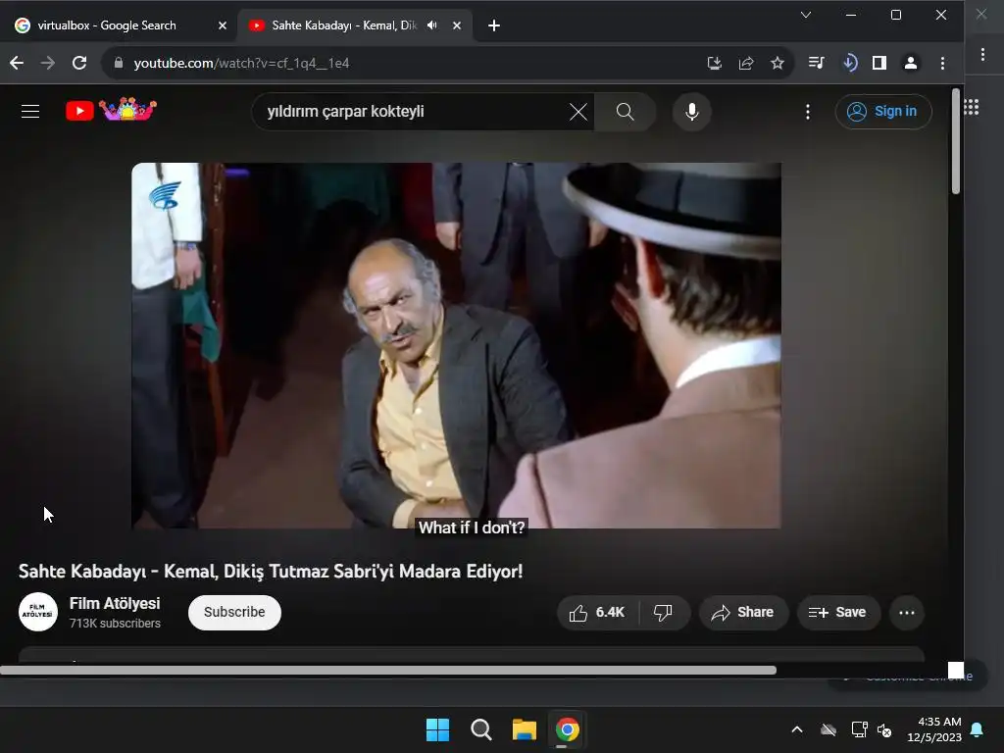Screen dimensions: 1004x753
Task: Open Chrome downloads icon
Action: (x=850, y=63)
